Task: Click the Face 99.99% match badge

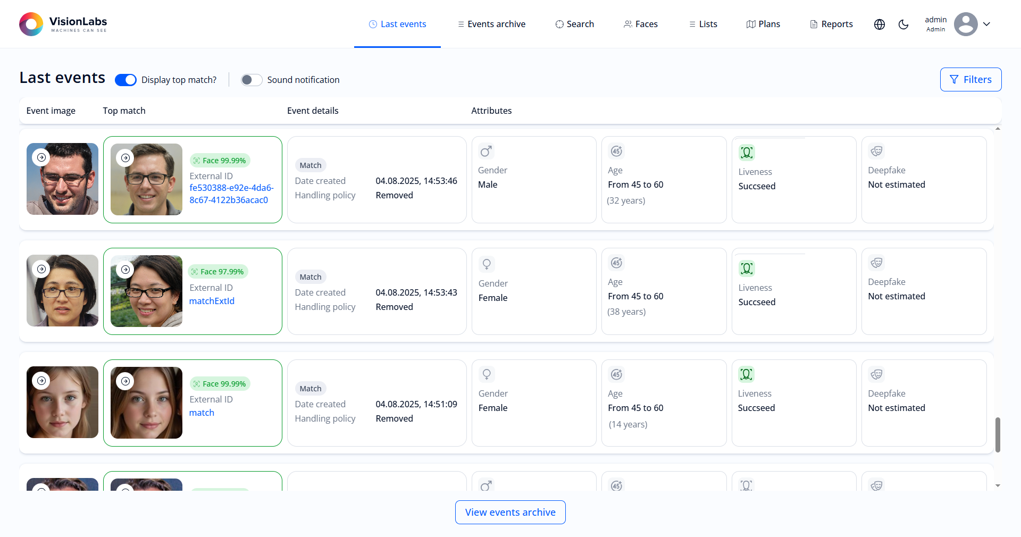Action: click(220, 160)
